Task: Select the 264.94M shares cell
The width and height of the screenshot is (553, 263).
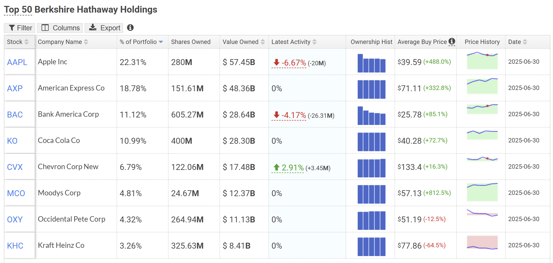Action: tap(187, 220)
